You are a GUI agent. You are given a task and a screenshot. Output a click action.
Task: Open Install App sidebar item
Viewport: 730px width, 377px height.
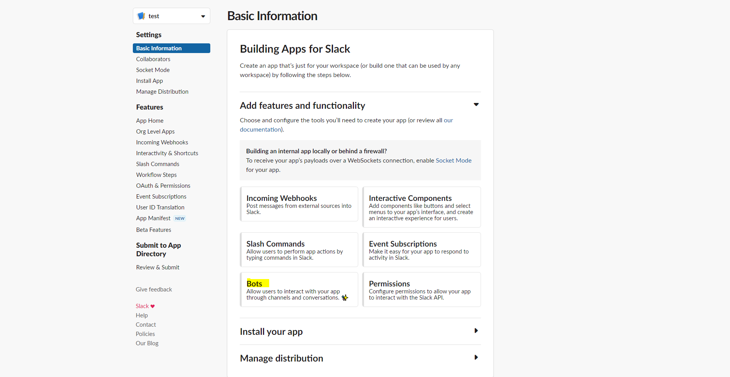(149, 81)
